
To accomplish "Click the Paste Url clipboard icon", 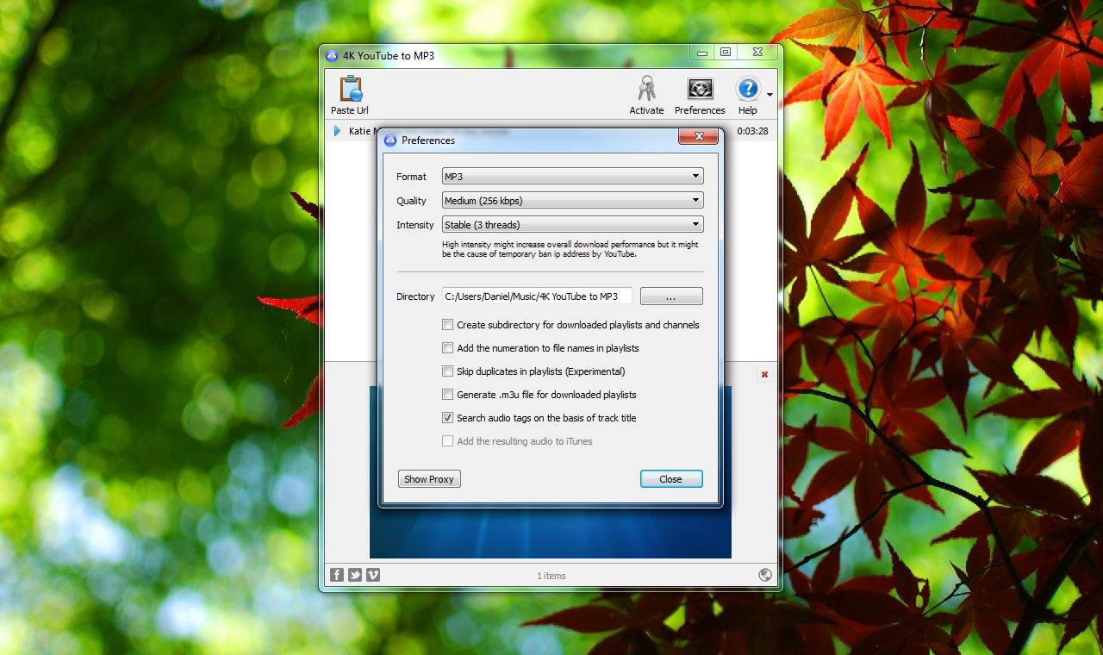I will (x=350, y=89).
